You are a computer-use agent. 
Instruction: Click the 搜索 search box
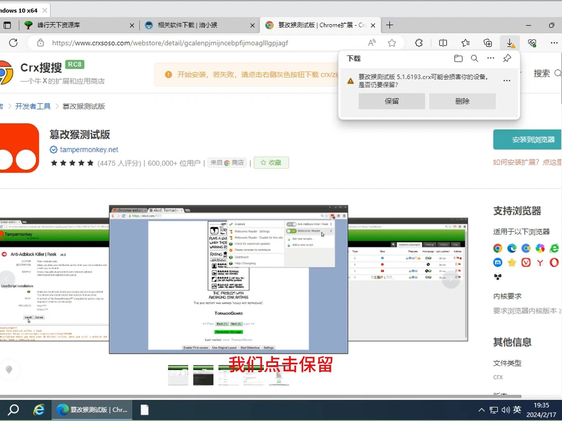(546, 73)
